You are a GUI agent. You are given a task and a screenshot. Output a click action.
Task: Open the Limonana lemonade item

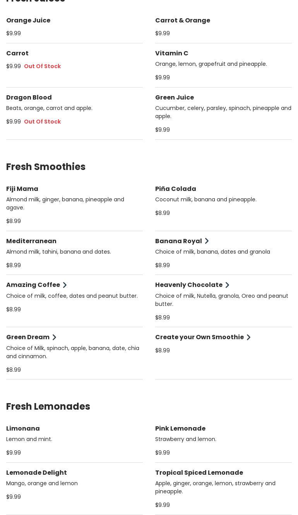23,428
